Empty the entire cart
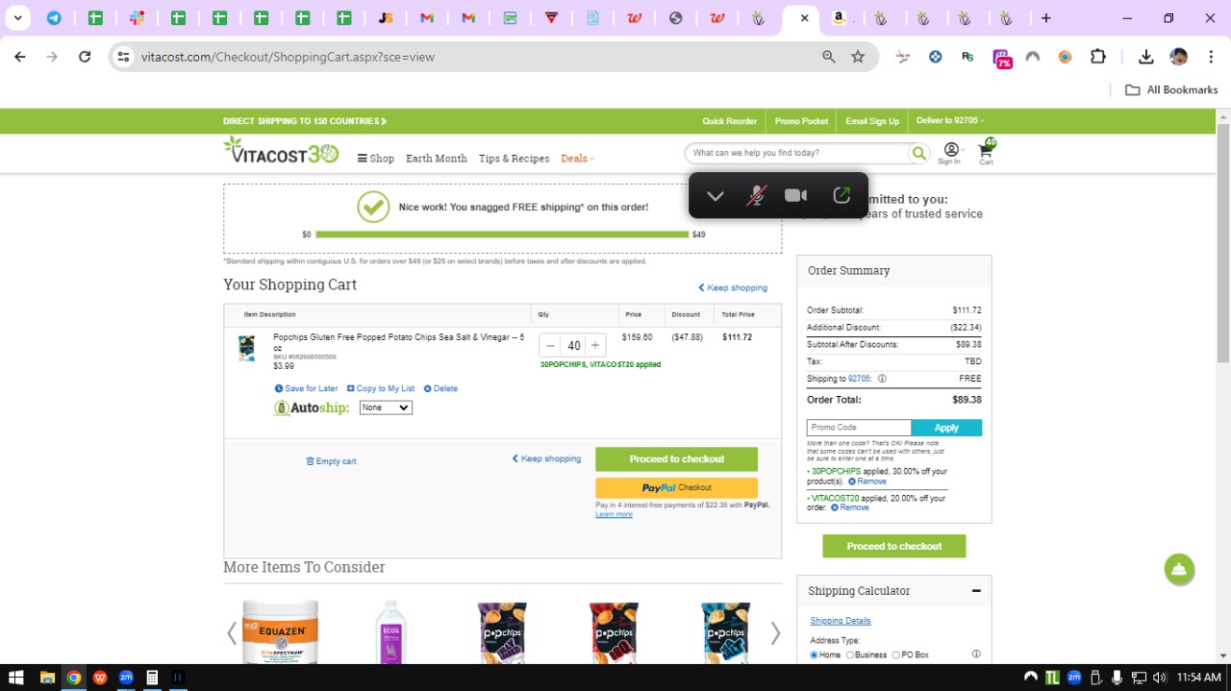Viewport: 1231px width, 691px height. point(331,461)
